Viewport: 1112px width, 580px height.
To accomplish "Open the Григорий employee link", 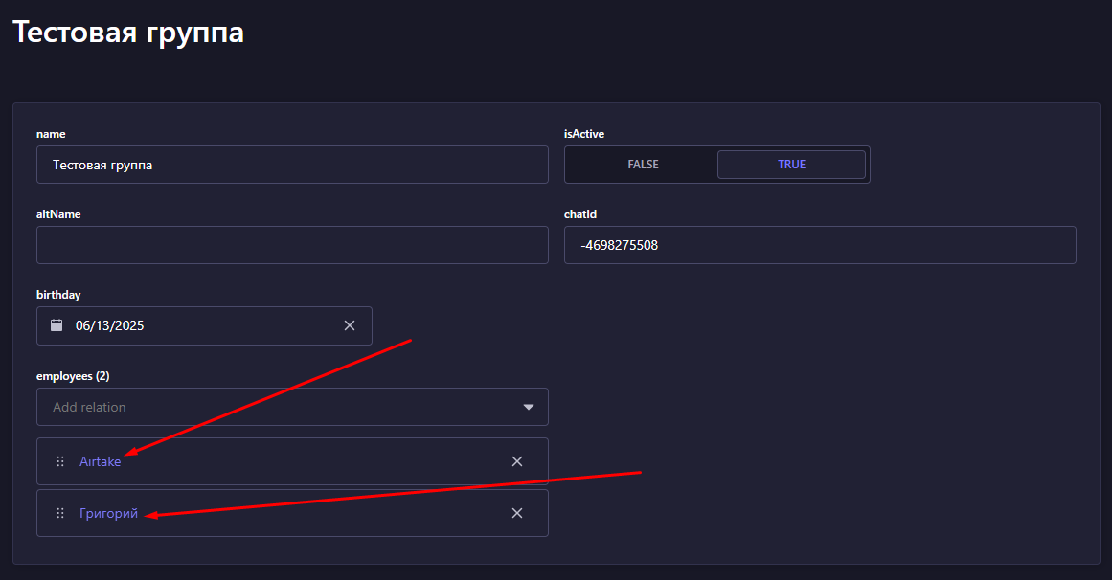I will point(108,513).
